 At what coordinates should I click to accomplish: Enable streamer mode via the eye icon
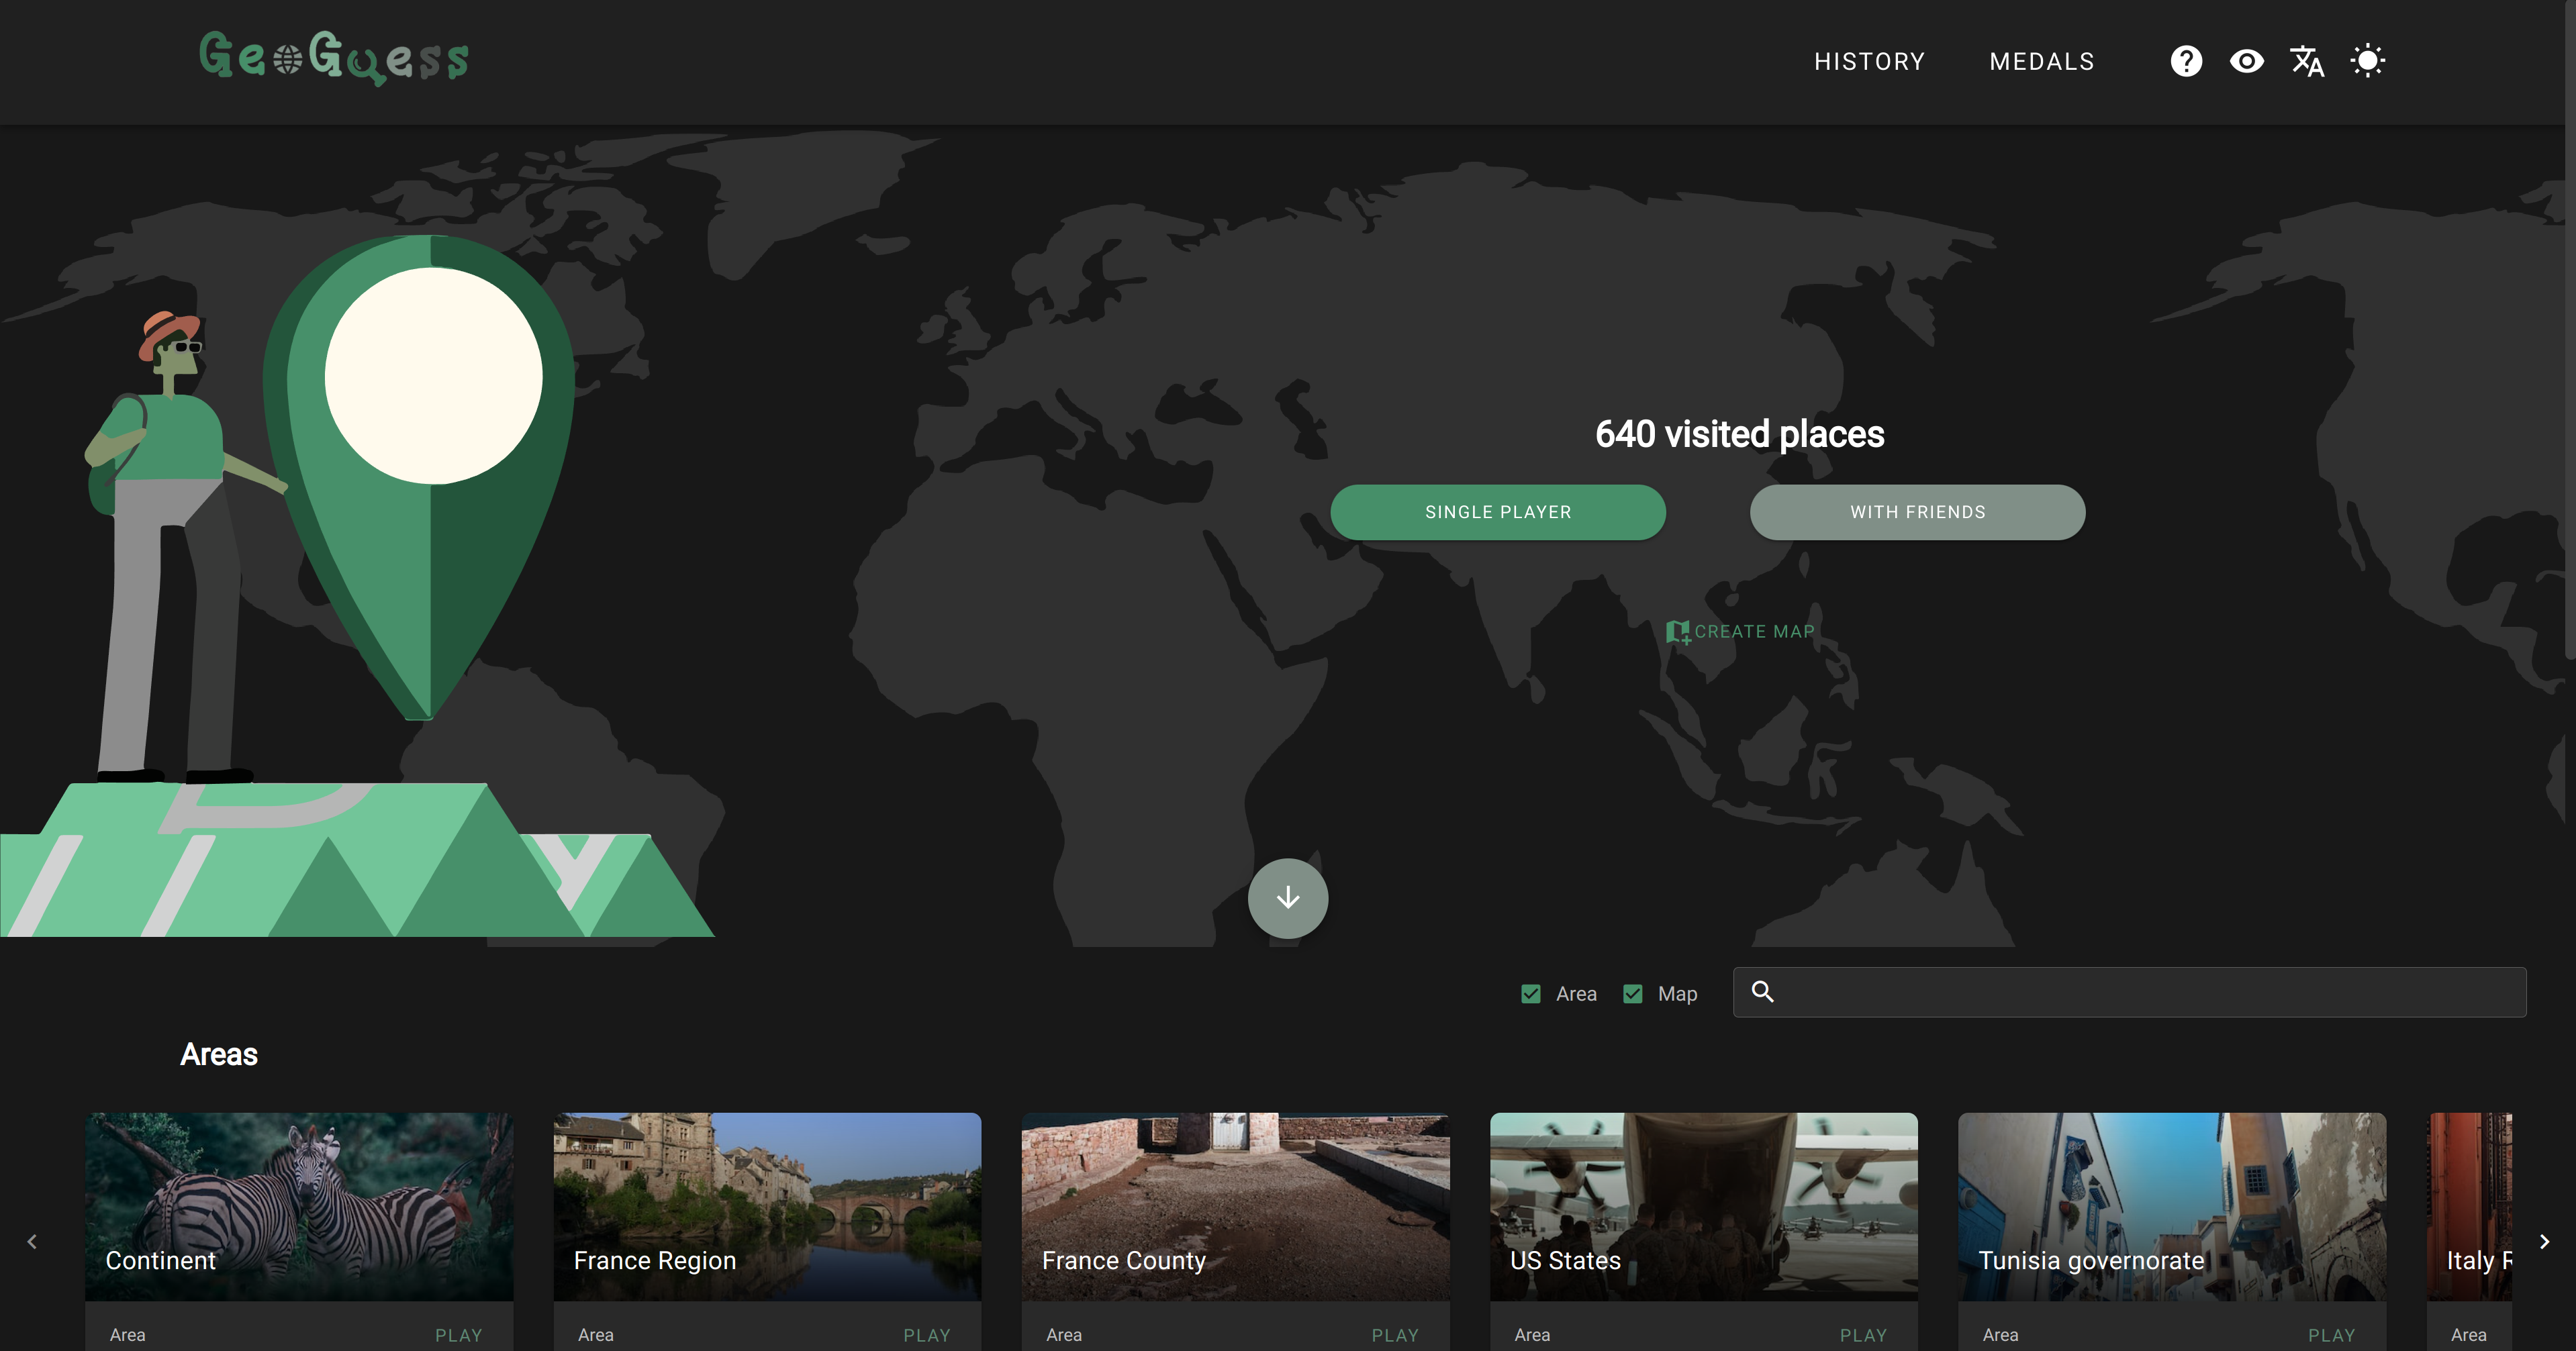coord(2247,61)
